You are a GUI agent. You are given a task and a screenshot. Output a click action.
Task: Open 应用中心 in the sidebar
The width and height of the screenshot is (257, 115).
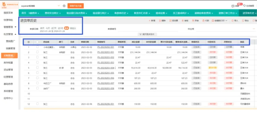click(x=8, y=98)
